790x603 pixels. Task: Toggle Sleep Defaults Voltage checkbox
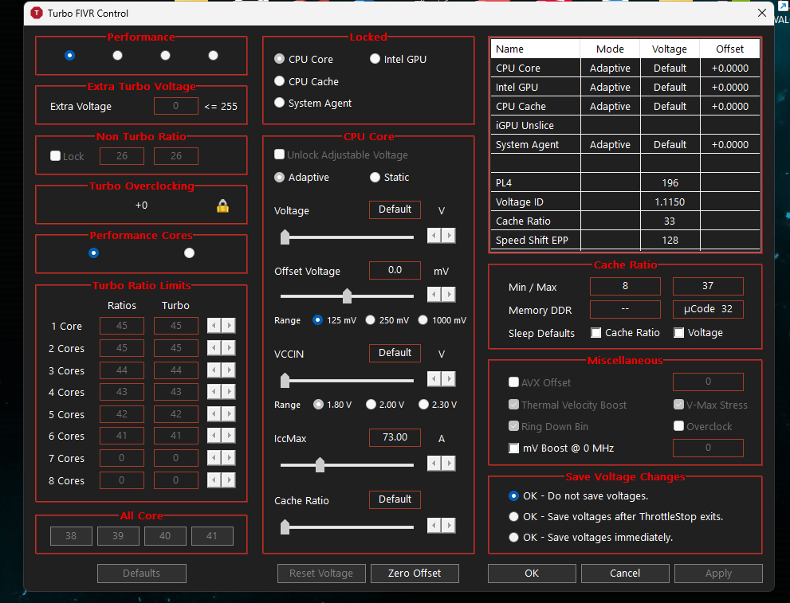click(x=678, y=333)
